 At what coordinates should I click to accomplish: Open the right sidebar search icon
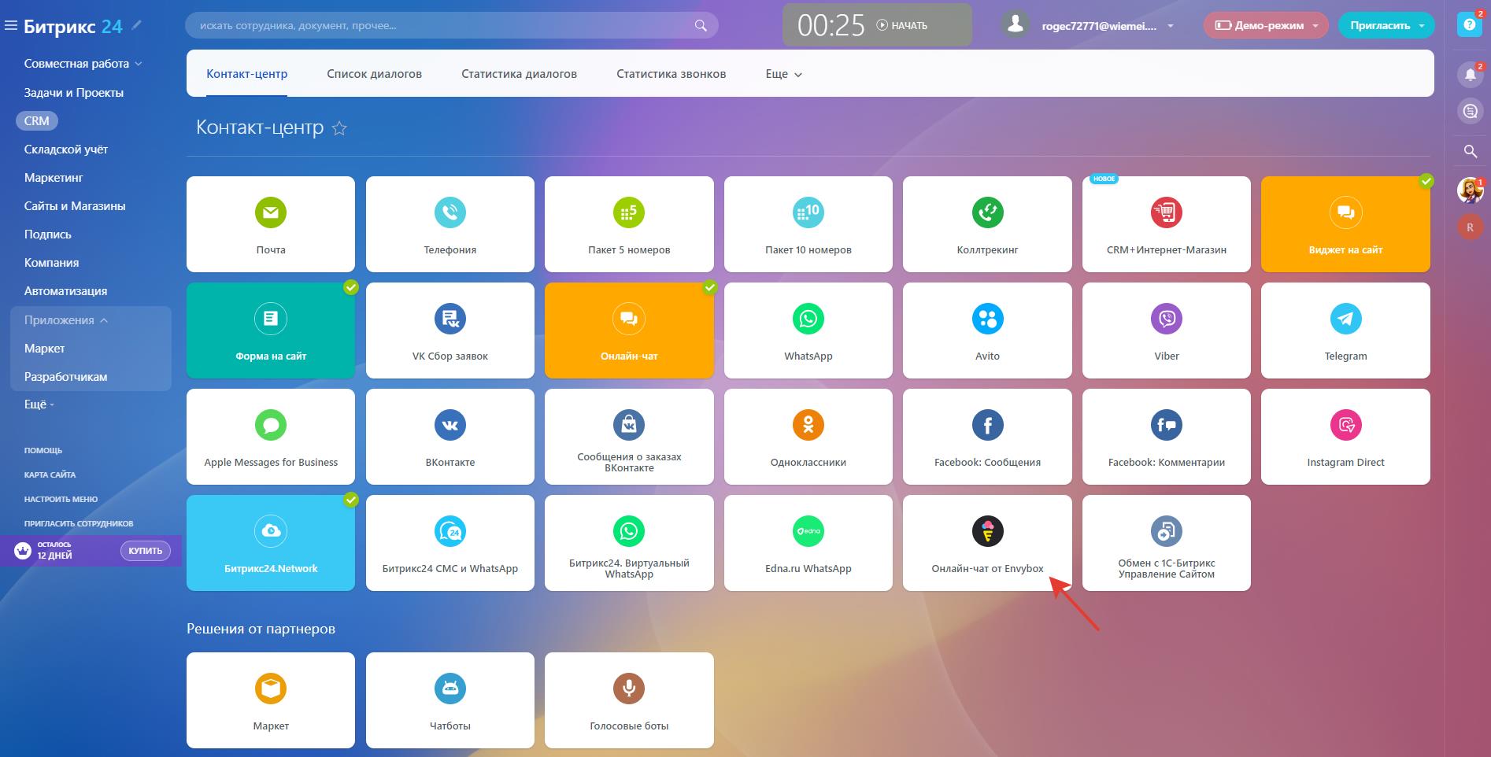[1470, 151]
